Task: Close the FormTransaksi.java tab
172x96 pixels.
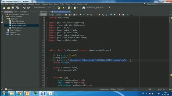Action: coord(70,12)
